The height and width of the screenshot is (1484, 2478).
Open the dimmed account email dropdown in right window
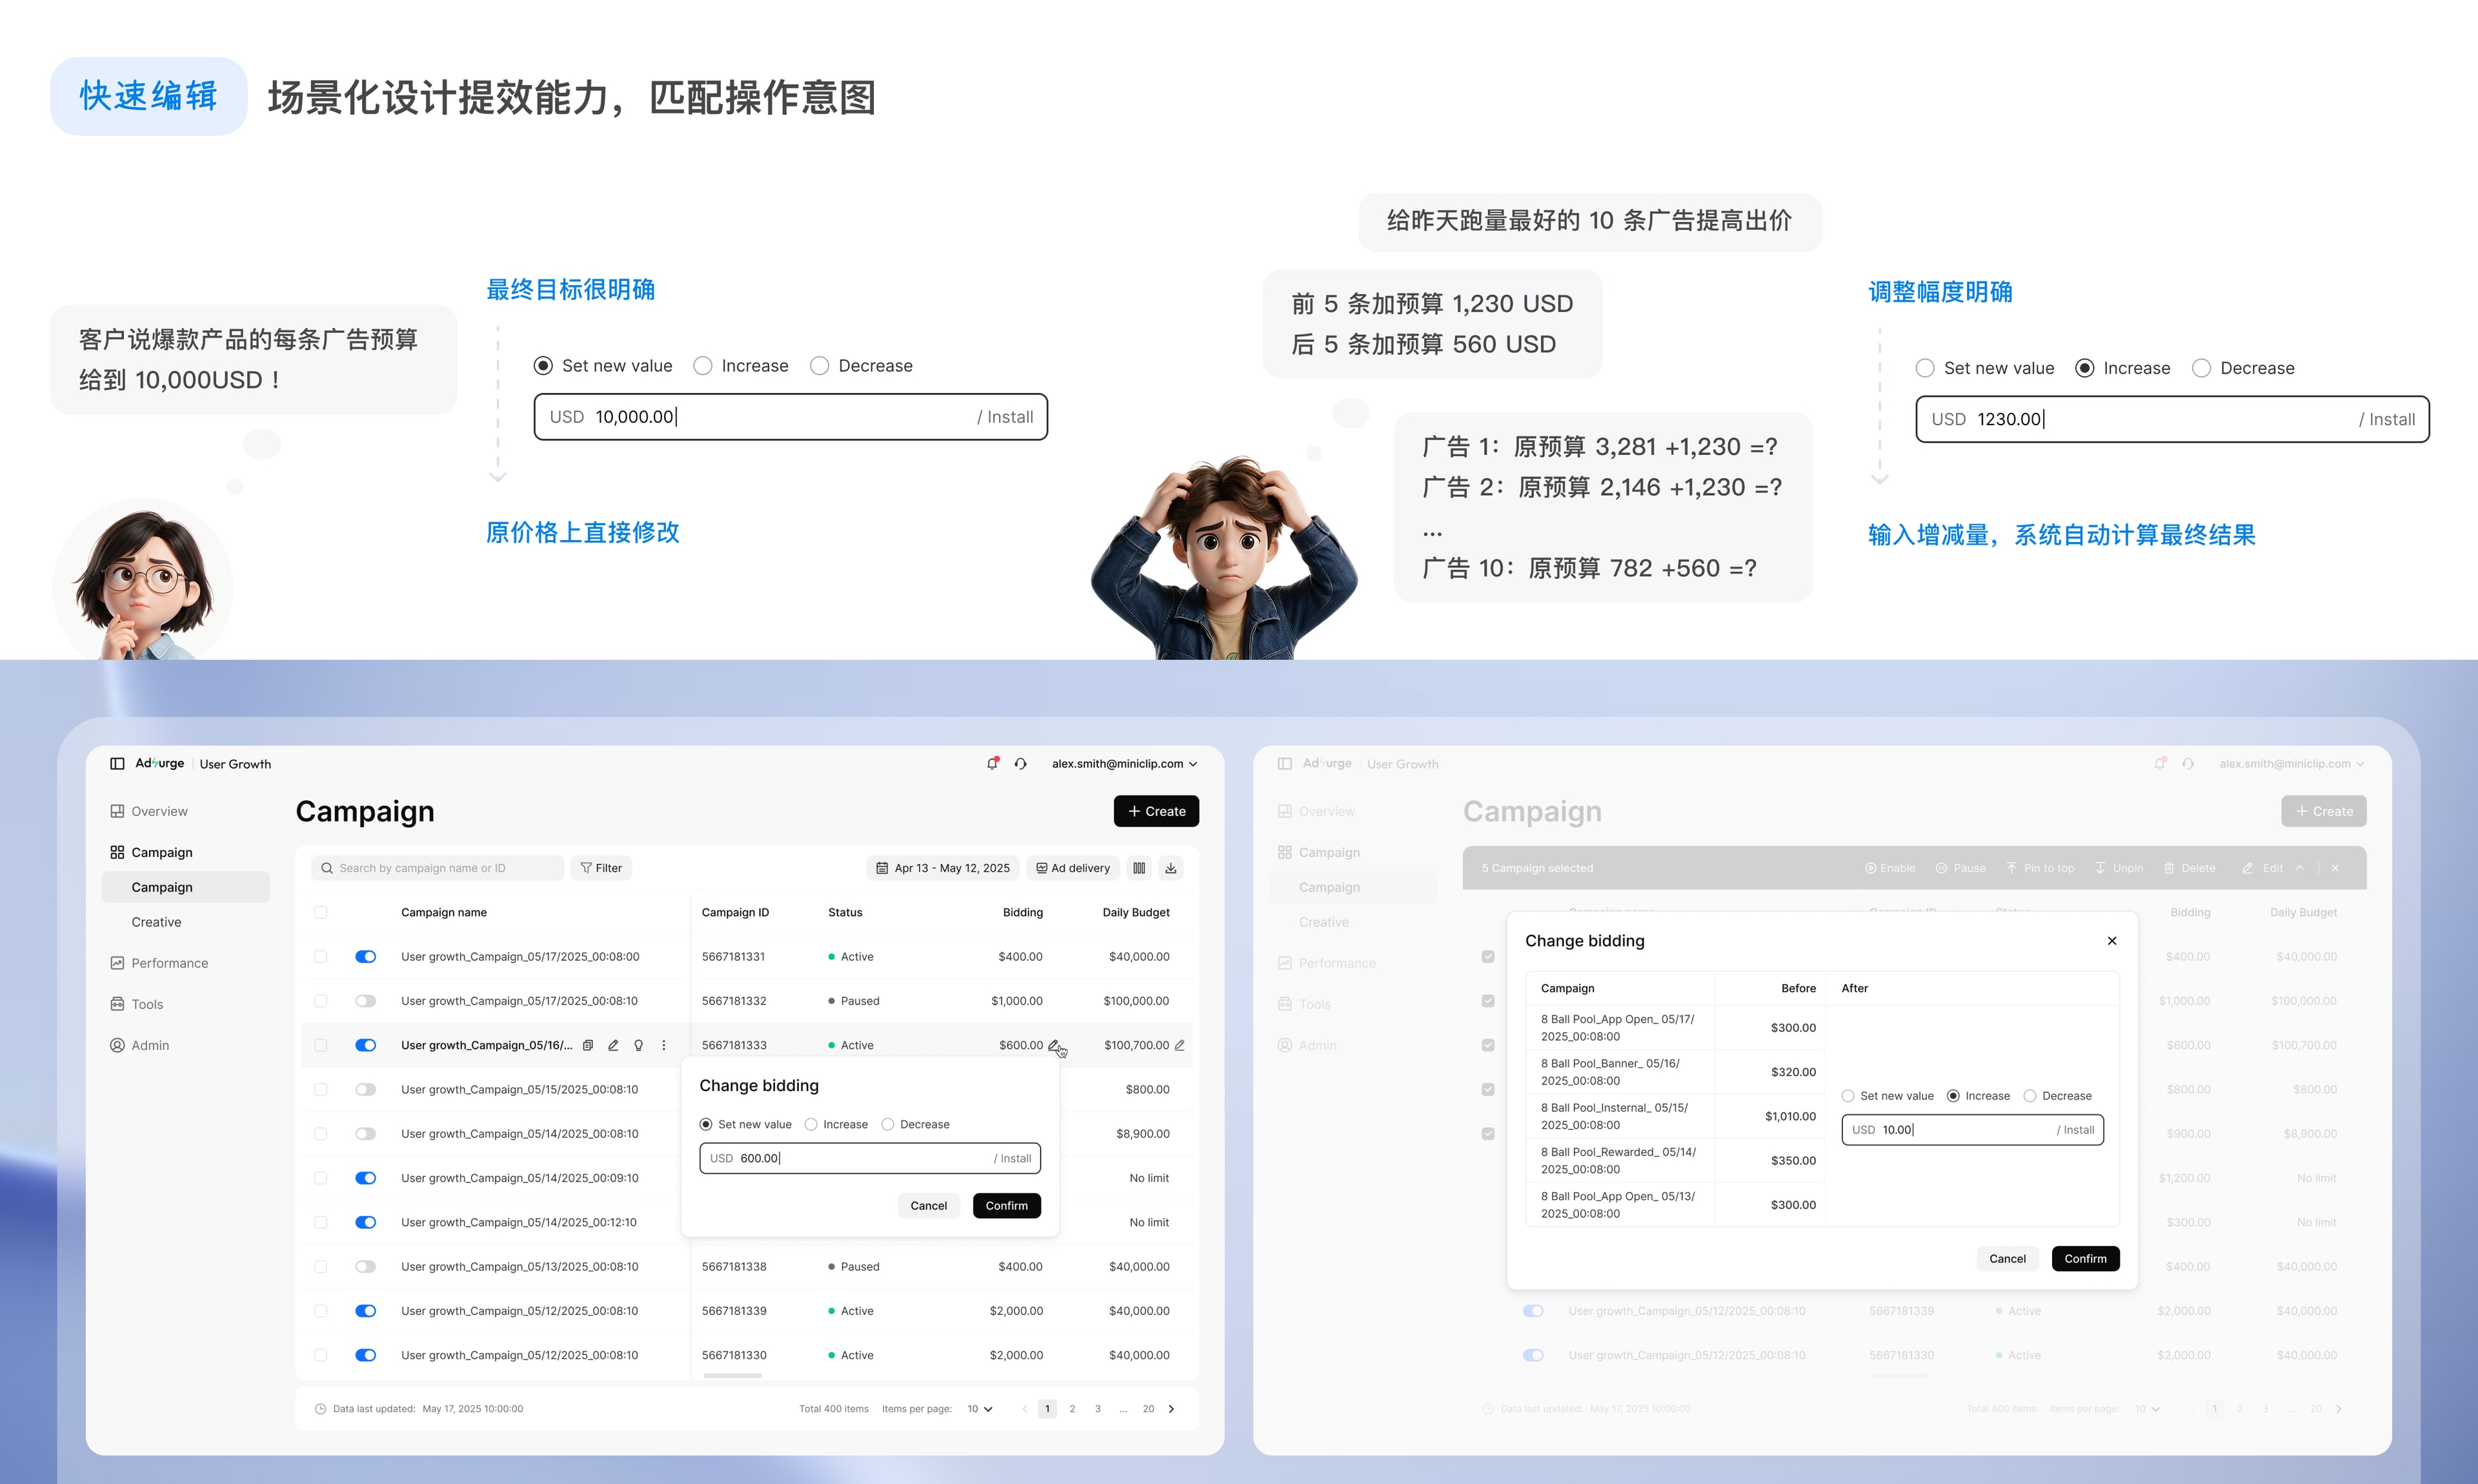tap(2292, 763)
